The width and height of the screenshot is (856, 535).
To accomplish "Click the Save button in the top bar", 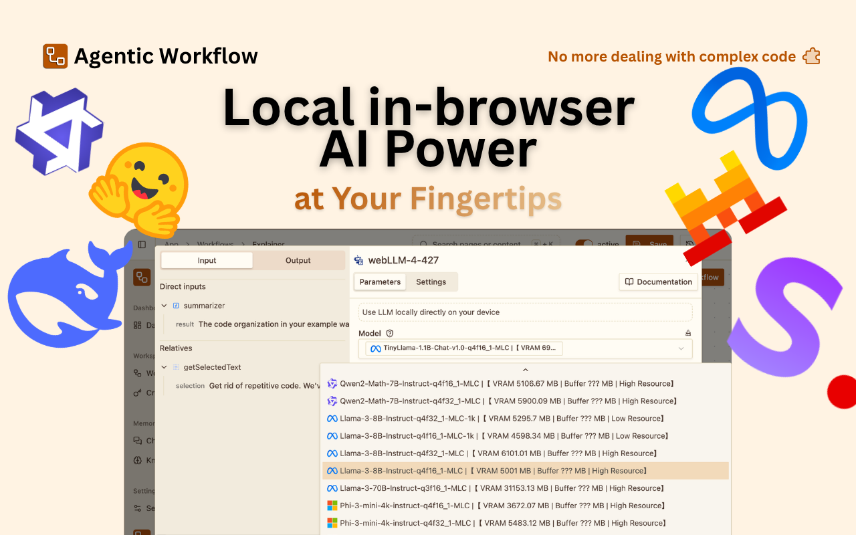I will point(649,244).
